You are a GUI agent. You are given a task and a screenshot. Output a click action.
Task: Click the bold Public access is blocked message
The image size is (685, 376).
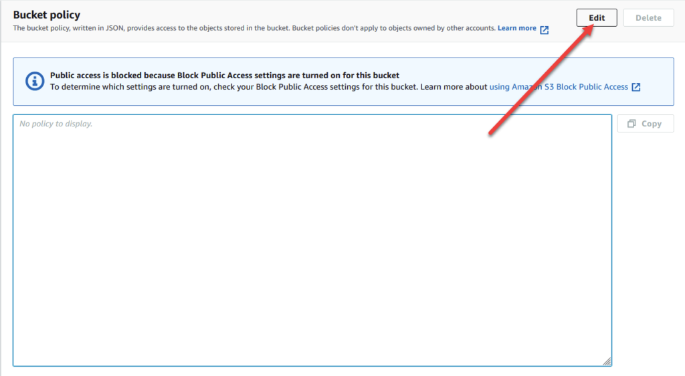(225, 76)
